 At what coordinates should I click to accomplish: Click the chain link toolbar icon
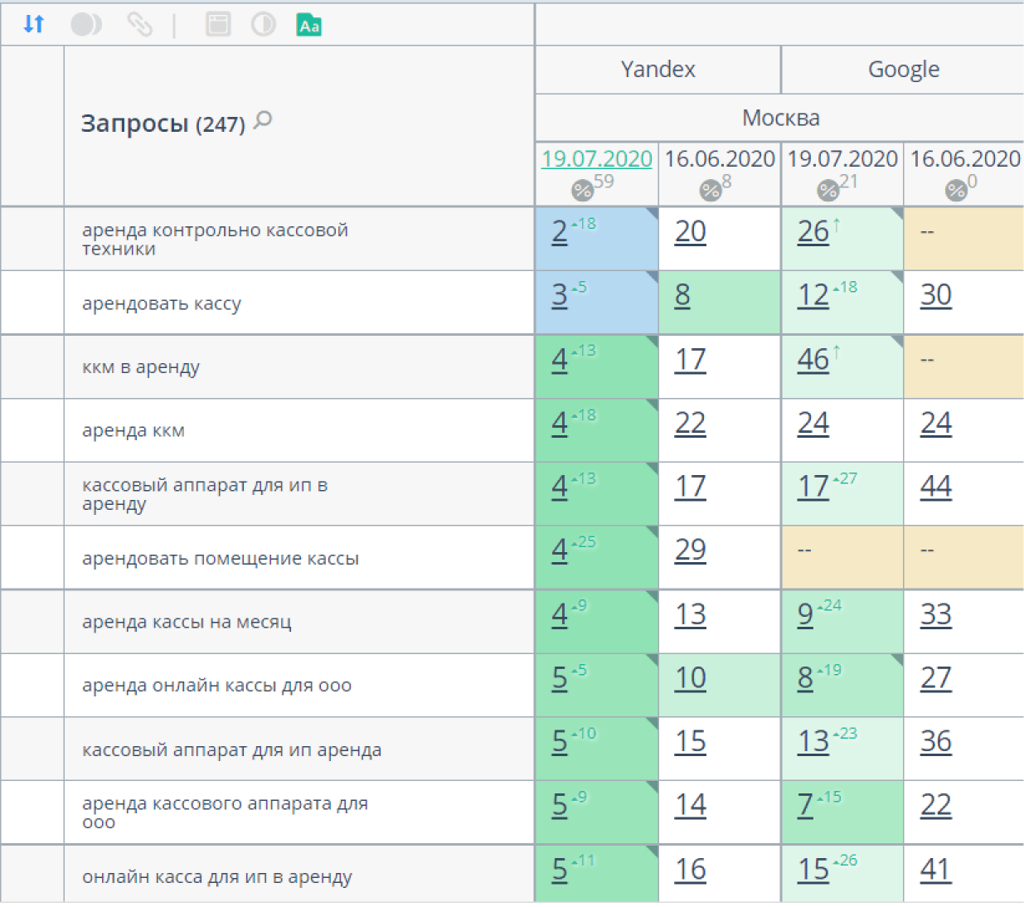(x=139, y=24)
